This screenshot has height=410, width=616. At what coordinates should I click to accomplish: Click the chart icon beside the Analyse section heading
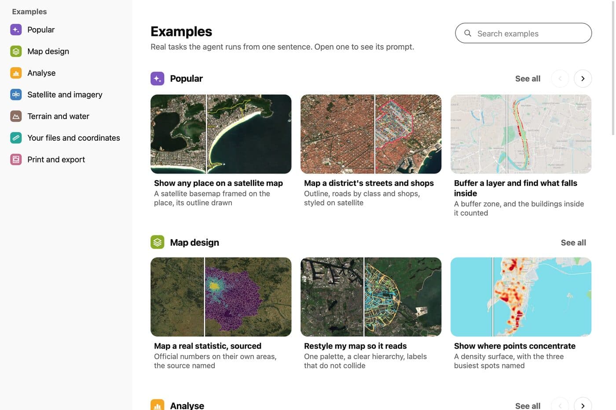pos(158,405)
